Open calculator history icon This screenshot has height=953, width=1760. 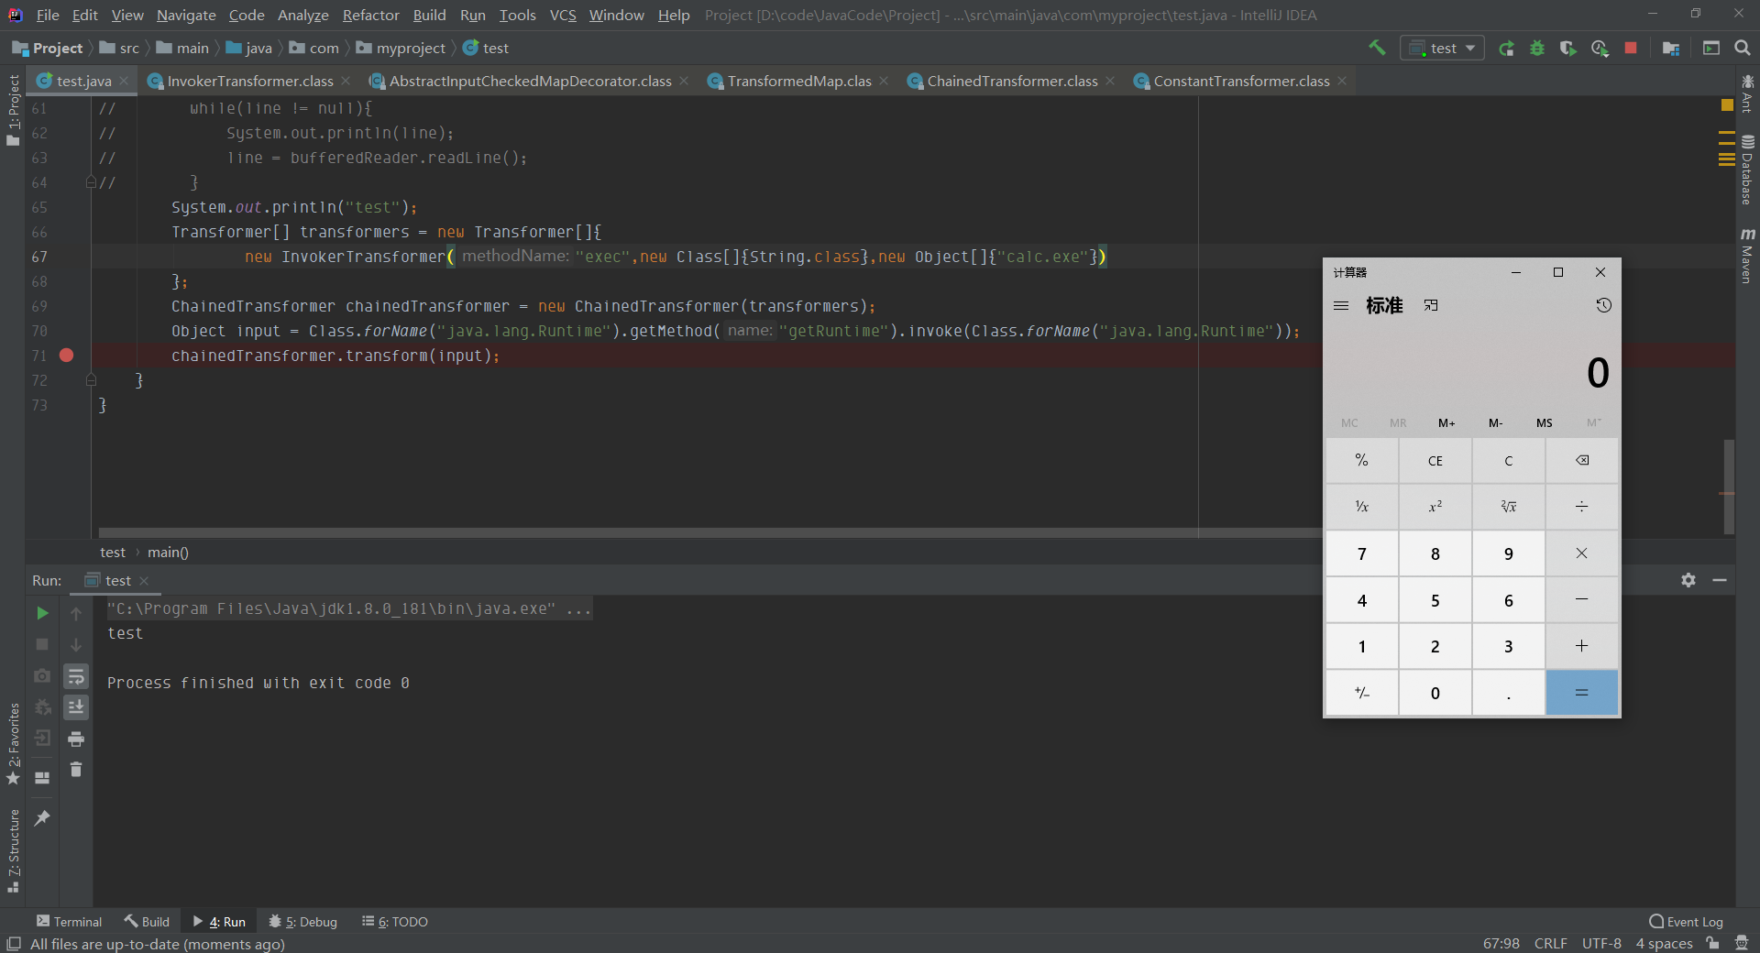pyautogui.click(x=1603, y=305)
